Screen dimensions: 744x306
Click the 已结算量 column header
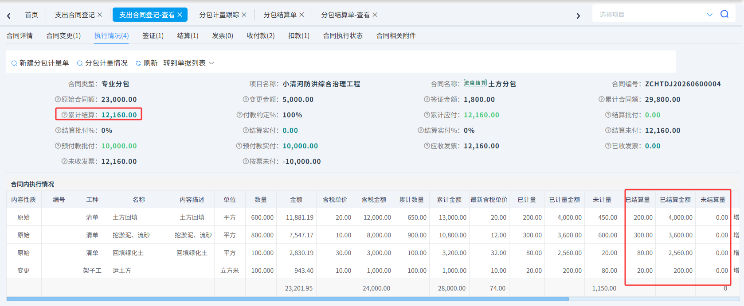[638, 200]
